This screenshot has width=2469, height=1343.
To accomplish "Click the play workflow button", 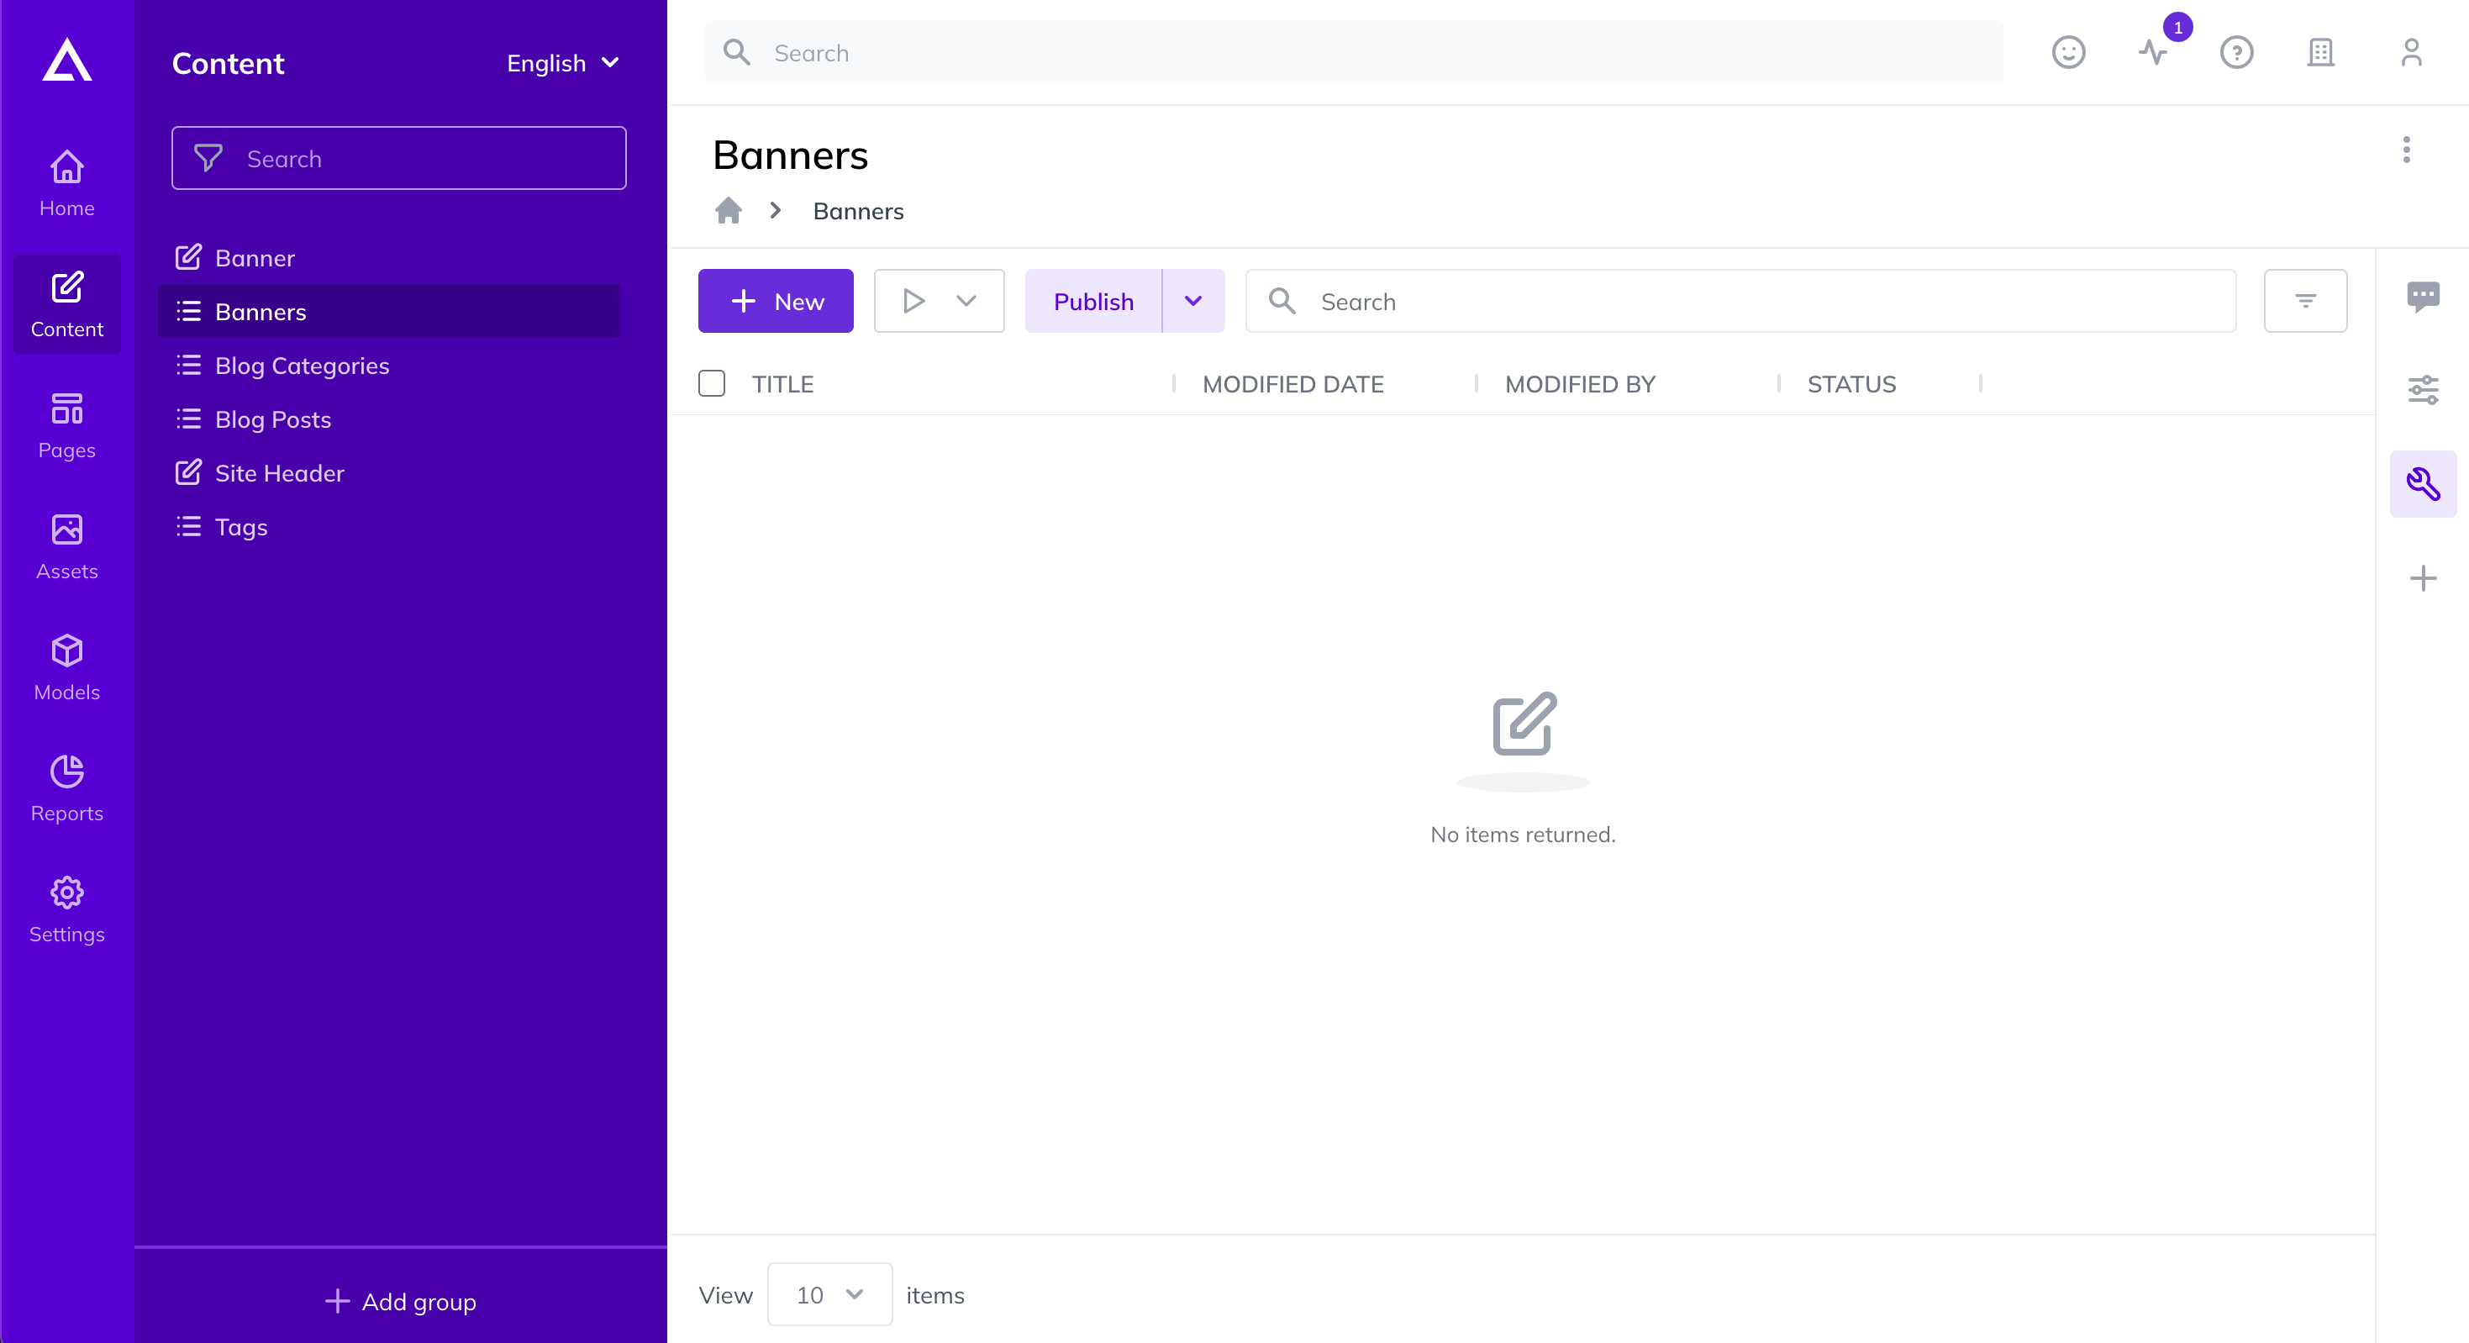I will point(913,301).
